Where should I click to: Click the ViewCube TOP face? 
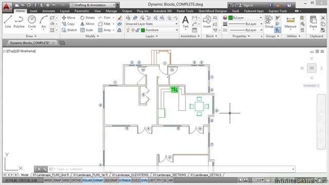312,68
